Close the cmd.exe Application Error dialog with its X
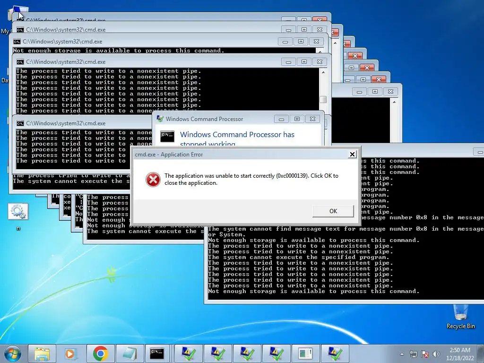The height and width of the screenshot is (363, 484). pyautogui.click(x=352, y=155)
